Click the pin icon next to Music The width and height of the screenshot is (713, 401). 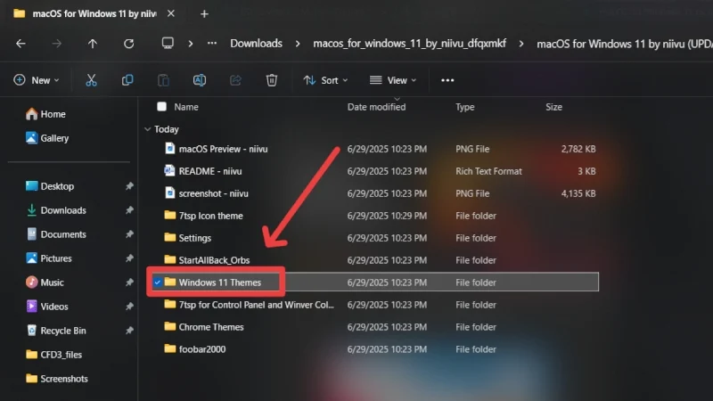coord(129,282)
